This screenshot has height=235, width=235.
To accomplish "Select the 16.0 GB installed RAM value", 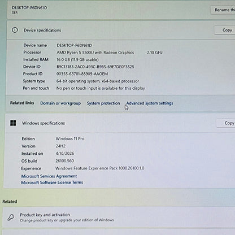I will pos(77,60).
